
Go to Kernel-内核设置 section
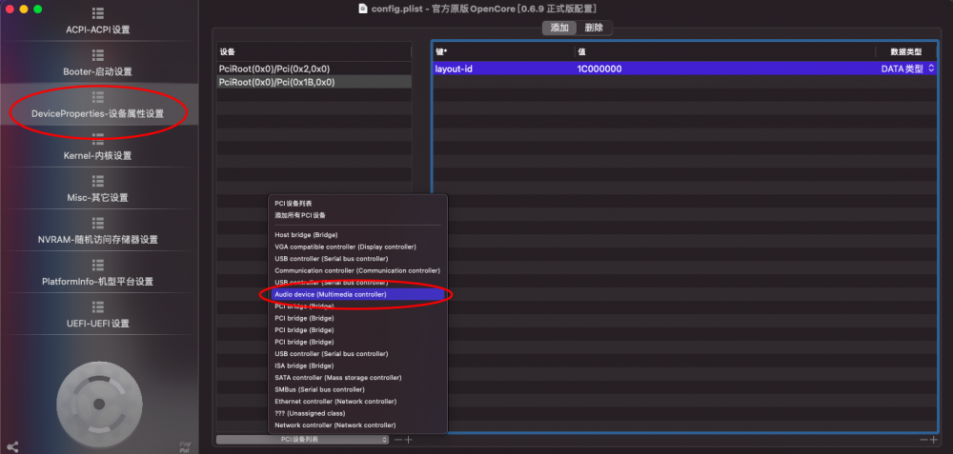click(x=98, y=147)
